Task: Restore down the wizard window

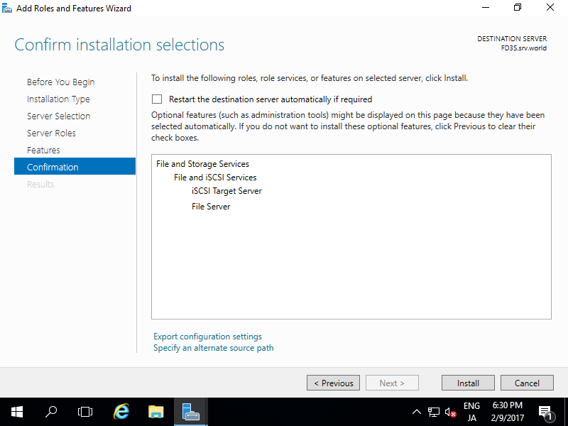Action: pos(518,8)
